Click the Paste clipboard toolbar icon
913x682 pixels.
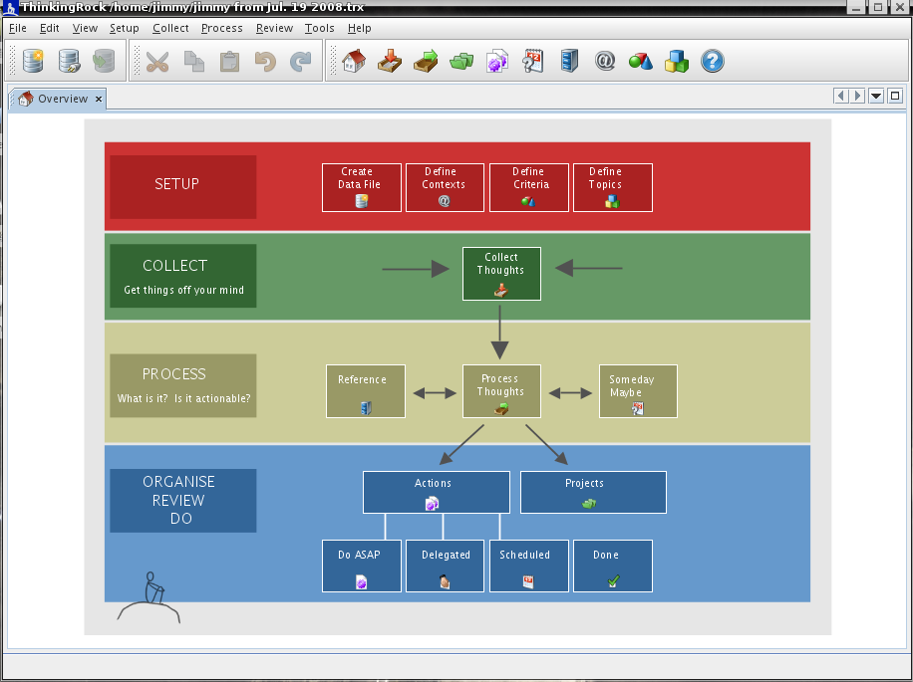click(x=229, y=61)
